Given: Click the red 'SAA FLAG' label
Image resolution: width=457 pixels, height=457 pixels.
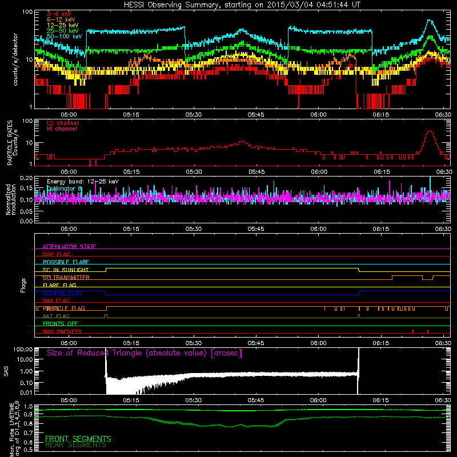Looking at the screenshot, I should click(56, 300).
